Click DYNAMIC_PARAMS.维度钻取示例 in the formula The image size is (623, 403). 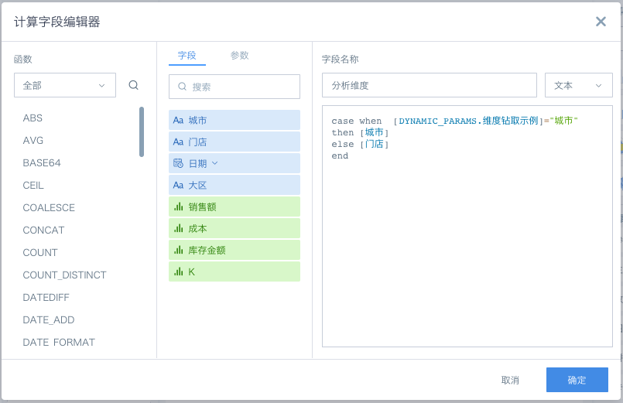(468, 121)
